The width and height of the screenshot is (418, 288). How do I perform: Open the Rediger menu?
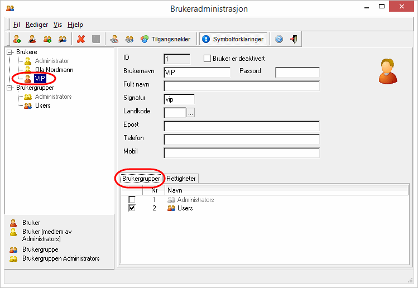pos(37,25)
